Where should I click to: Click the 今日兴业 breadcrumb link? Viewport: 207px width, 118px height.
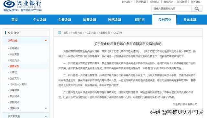click(77, 33)
